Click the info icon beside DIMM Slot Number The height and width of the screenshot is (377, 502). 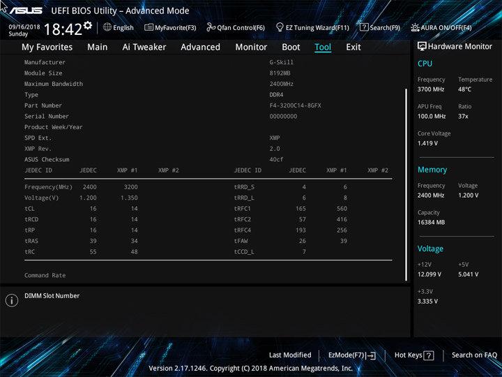tap(12, 300)
